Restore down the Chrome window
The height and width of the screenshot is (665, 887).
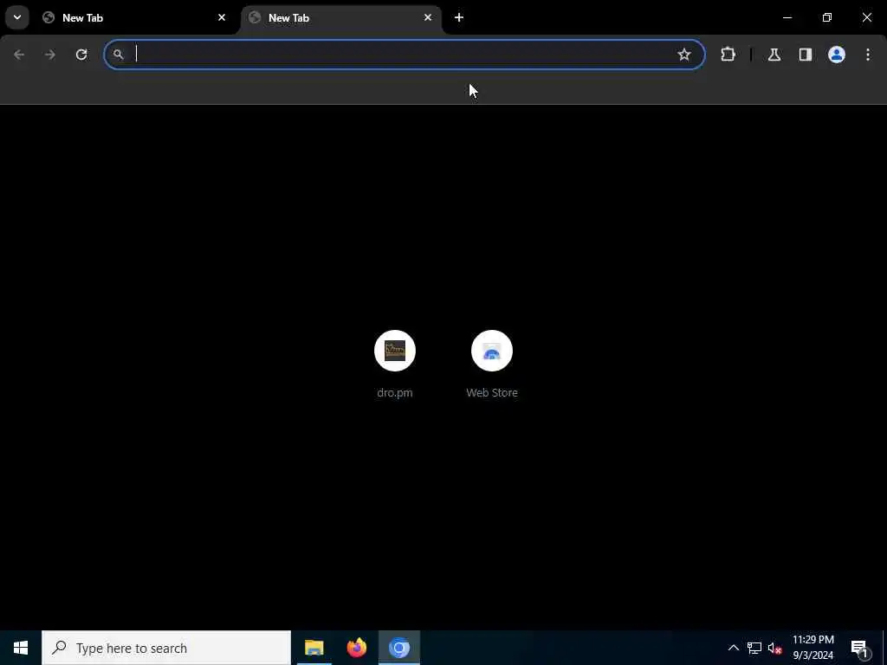pos(827,17)
